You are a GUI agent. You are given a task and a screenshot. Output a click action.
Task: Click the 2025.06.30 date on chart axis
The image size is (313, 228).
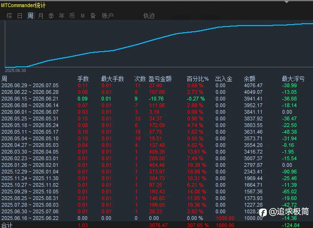[15, 71]
